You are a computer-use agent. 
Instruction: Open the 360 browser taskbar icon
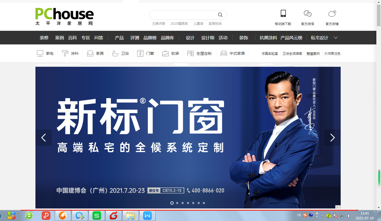pos(29,216)
